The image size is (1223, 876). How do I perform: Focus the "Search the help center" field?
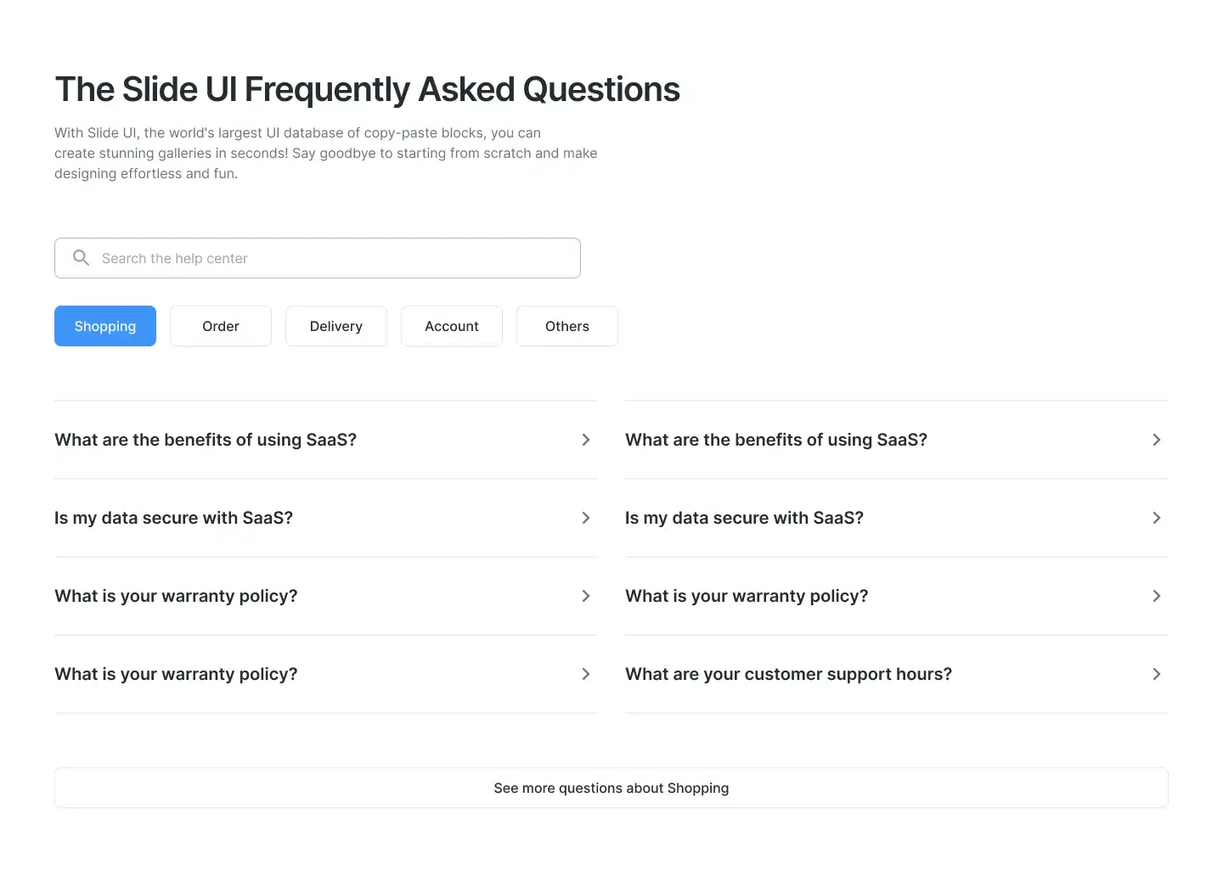click(x=331, y=258)
